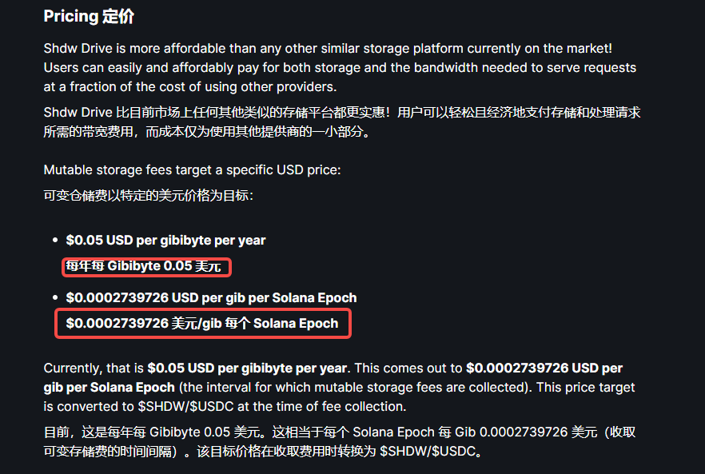
Task: Click the bullet dot before "$0.05 USD per gibibyte per year"
Action: point(56,240)
